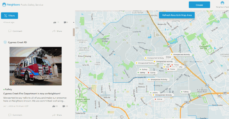Image resolution: width=229 pixels, height=119 pixels.
Task: Click the Create button
Action: click(x=199, y=5)
